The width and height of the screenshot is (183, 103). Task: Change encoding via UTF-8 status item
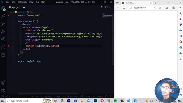point(57,96)
